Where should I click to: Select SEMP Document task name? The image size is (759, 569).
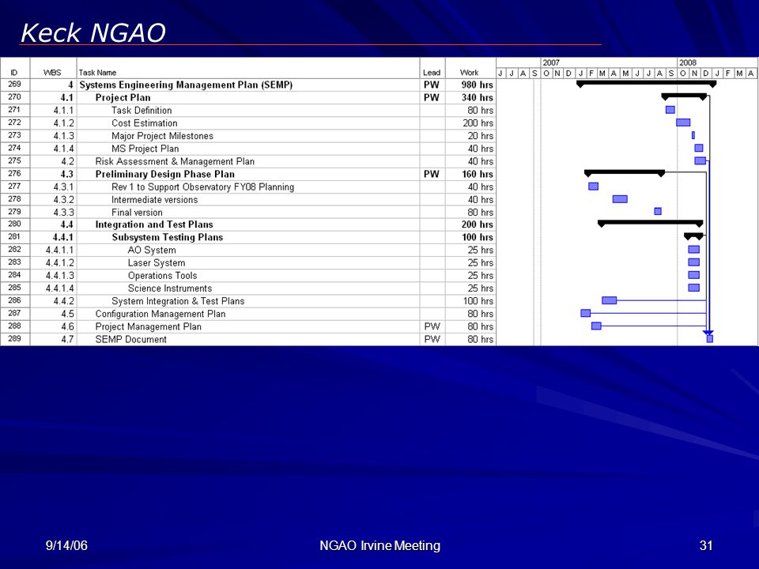[x=130, y=339]
